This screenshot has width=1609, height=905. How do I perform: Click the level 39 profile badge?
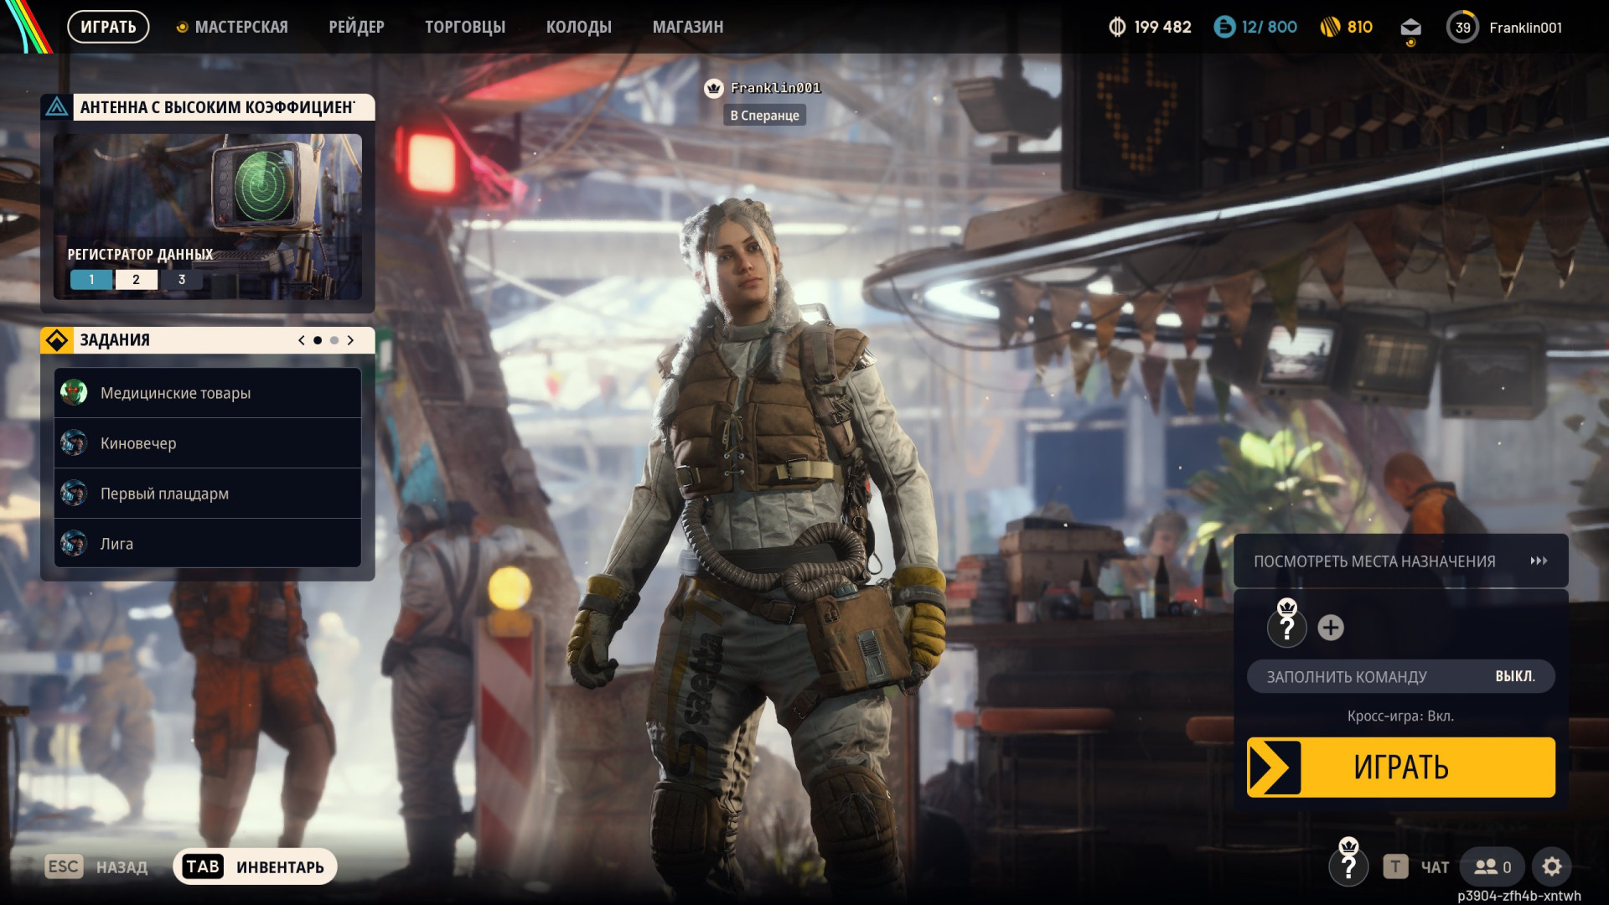(1462, 27)
